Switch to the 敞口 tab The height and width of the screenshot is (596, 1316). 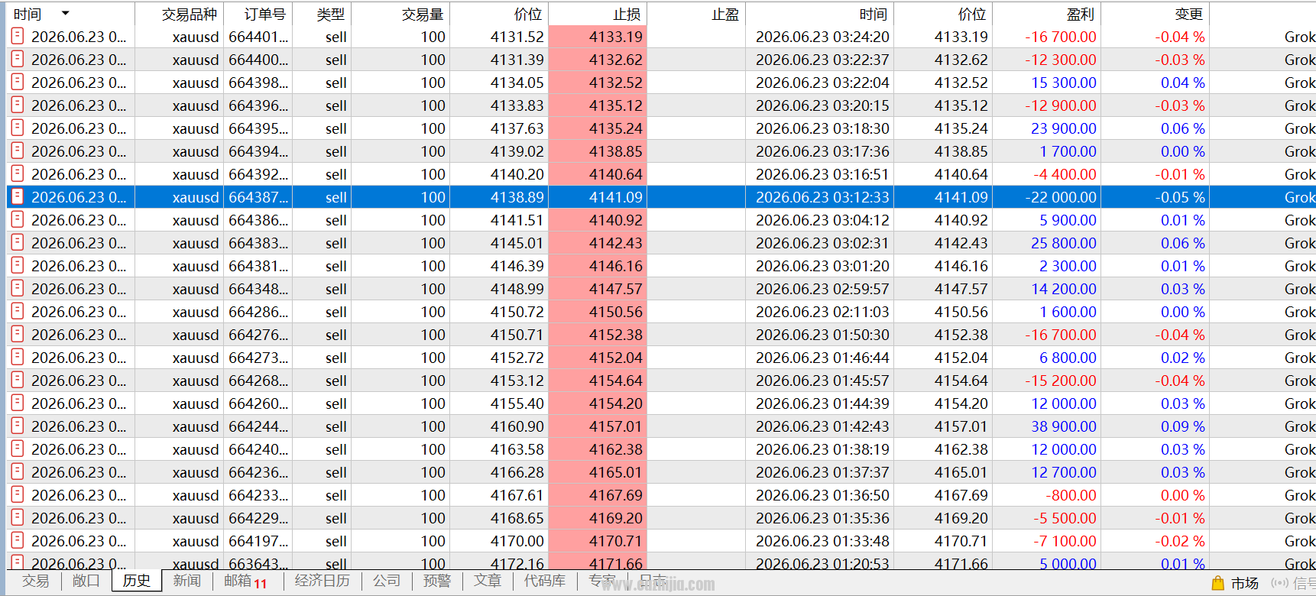click(86, 581)
